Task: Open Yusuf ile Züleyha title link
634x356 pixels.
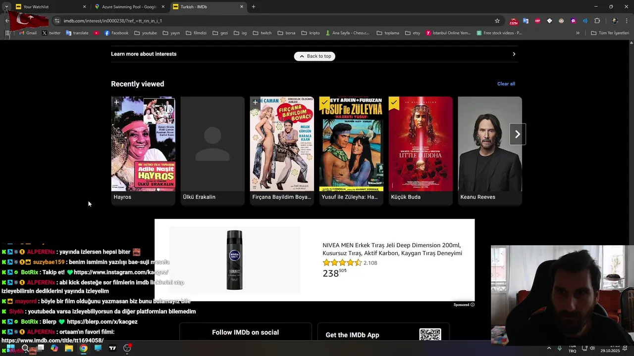Action: click(x=350, y=197)
